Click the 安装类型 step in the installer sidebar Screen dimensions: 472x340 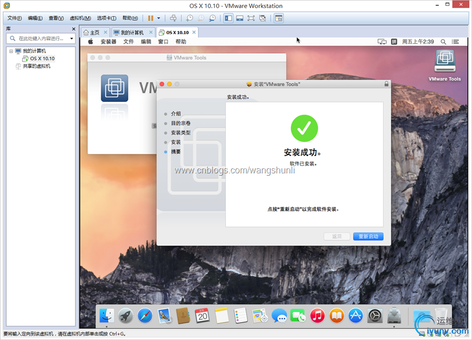coord(181,133)
